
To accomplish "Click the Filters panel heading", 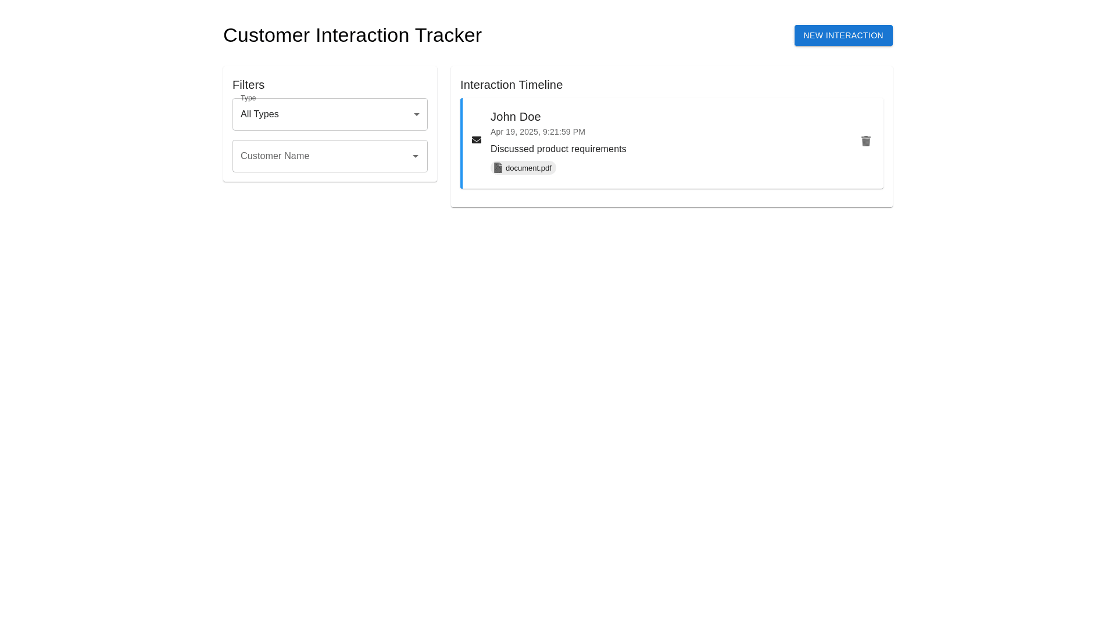I will (248, 85).
